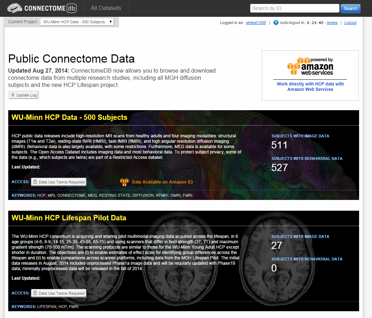The width and height of the screenshot is (372, 318).
Task: Expand project selector showing WU-Minn HCP Data
Action: click(77, 21)
